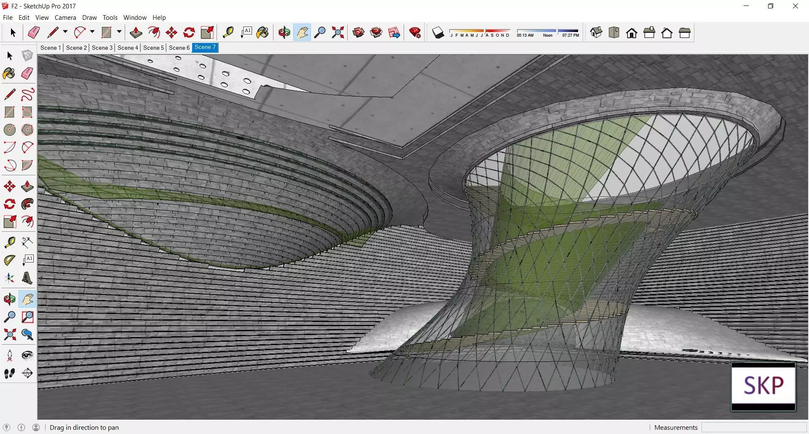Activate the Orbit tool in the top toolbar
The width and height of the screenshot is (809, 434).
[x=284, y=32]
